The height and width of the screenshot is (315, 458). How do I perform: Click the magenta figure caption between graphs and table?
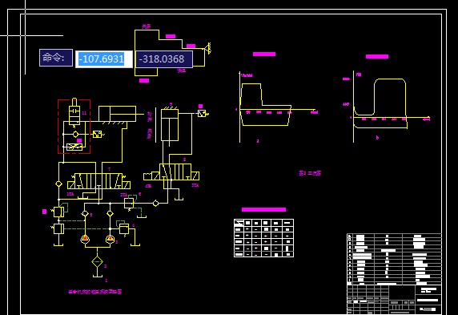[310, 173]
